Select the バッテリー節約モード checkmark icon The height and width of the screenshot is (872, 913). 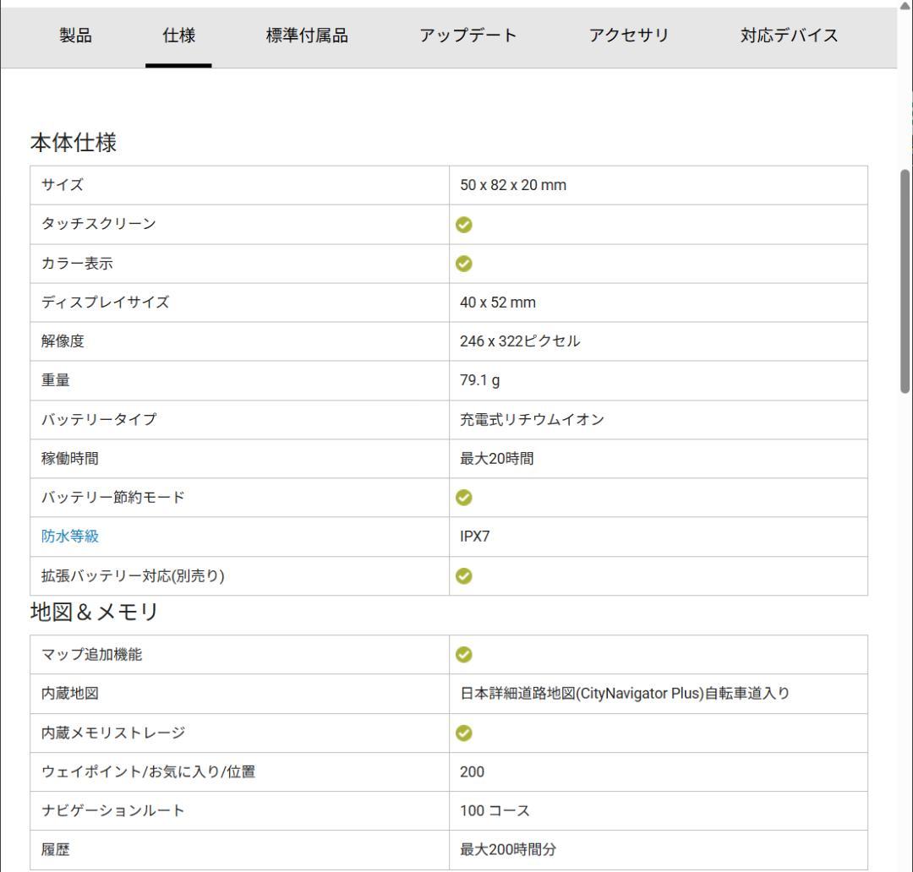click(464, 498)
